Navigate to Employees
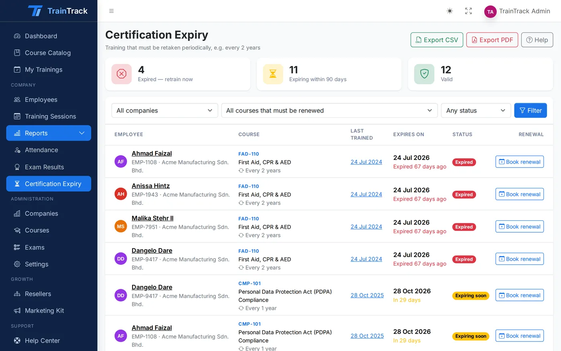This screenshot has height=351, width=561. pos(48,100)
